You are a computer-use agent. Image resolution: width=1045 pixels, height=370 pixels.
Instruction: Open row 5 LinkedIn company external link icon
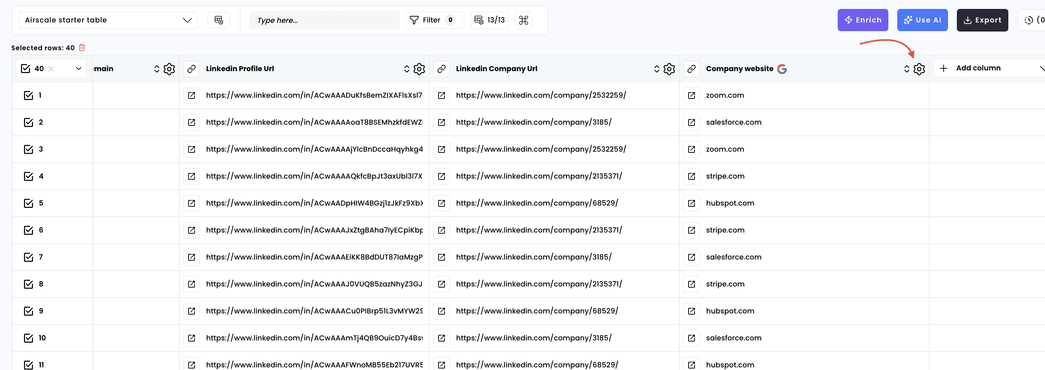point(442,203)
